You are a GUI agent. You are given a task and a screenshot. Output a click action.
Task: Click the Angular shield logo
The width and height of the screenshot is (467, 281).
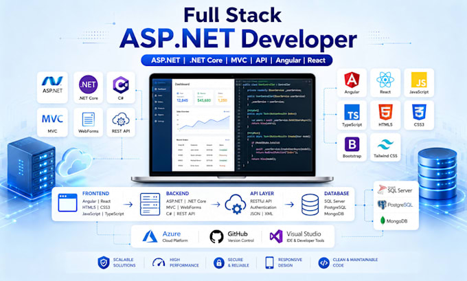[x=352, y=80]
